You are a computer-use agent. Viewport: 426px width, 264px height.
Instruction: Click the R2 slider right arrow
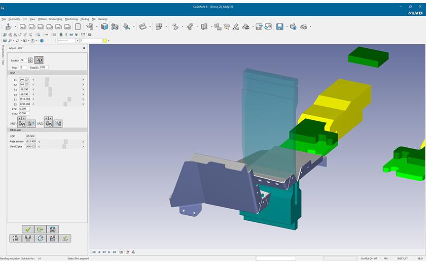[x=83, y=94]
